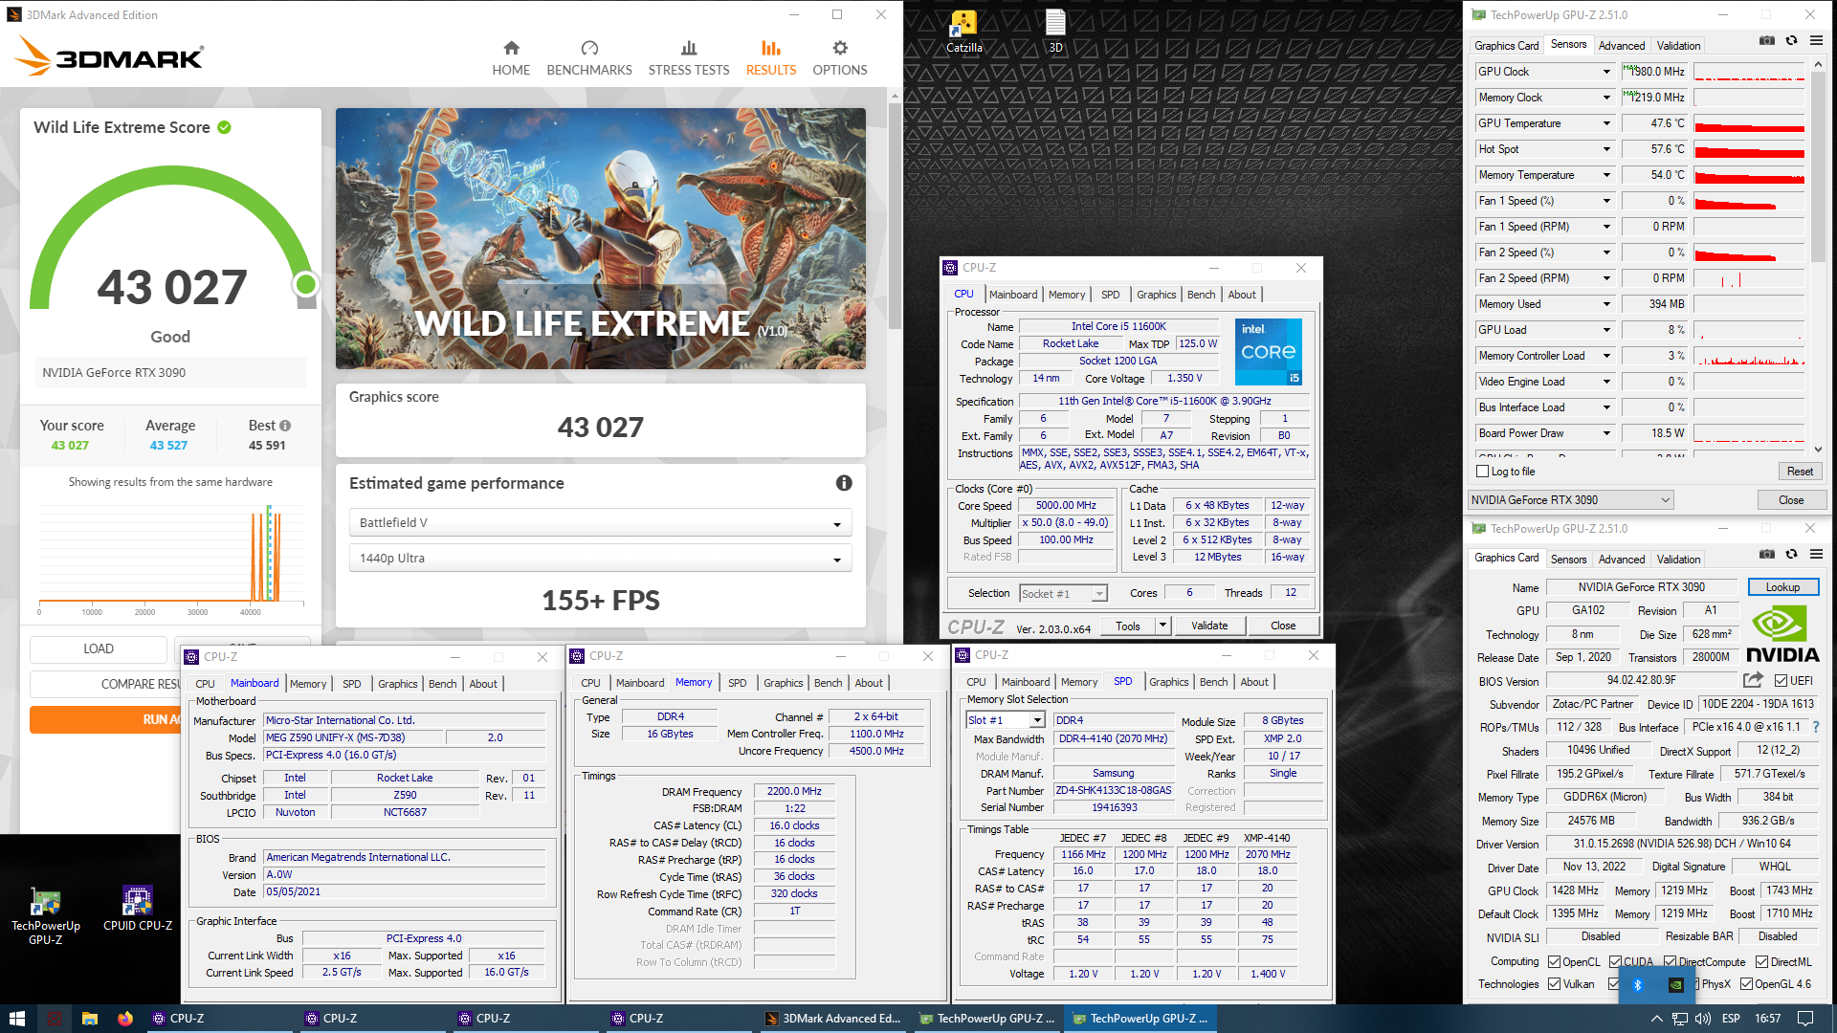1837x1033 pixels.
Task: Take screenshot with camera icon in GPU-Z Sensors window
Action: (x=1767, y=40)
